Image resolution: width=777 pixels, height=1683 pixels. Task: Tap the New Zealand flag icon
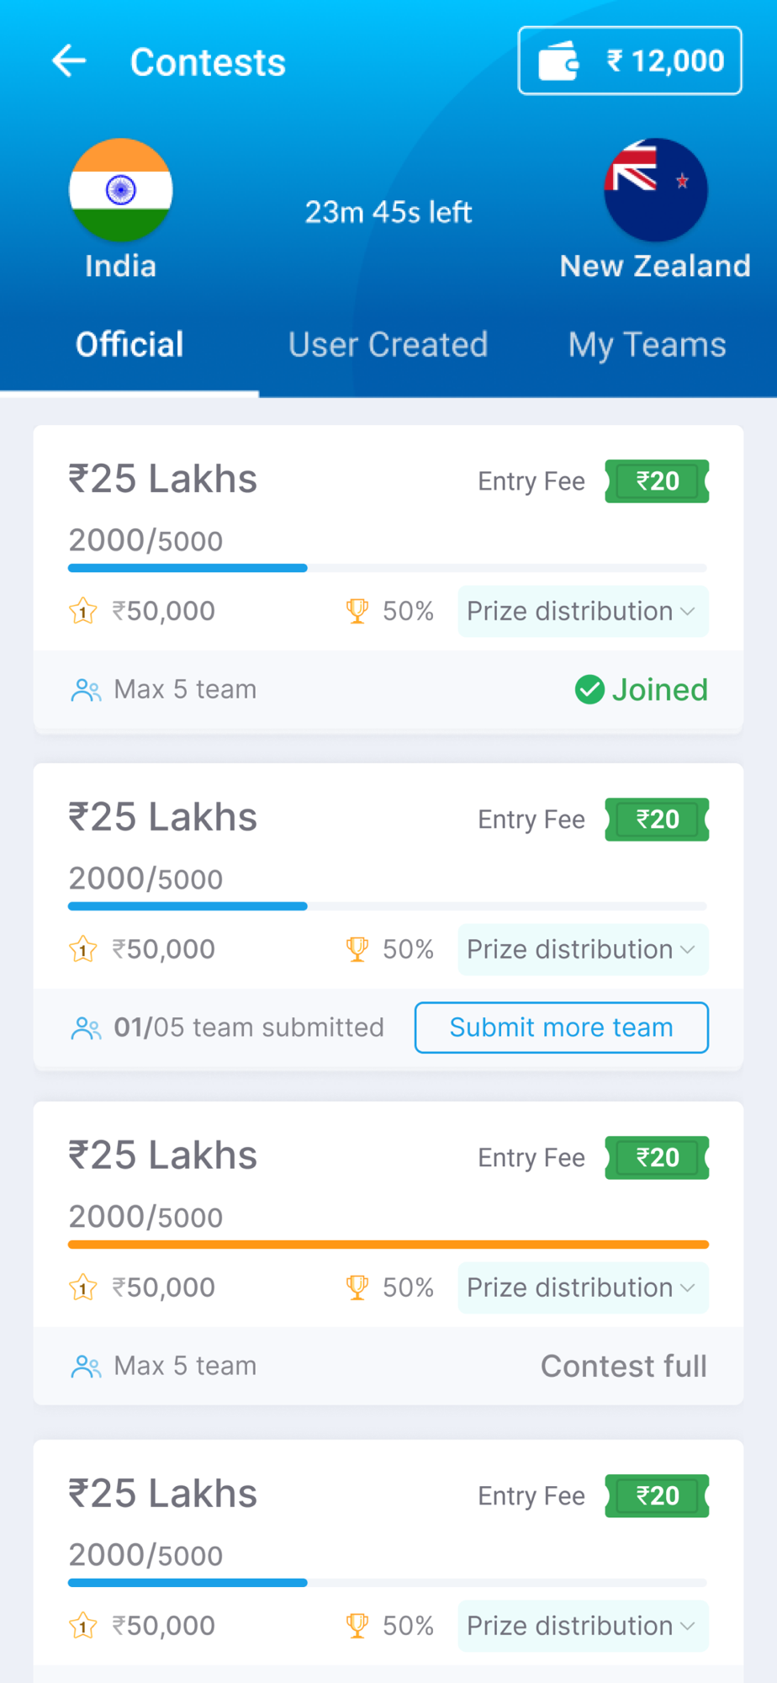(656, 190)
